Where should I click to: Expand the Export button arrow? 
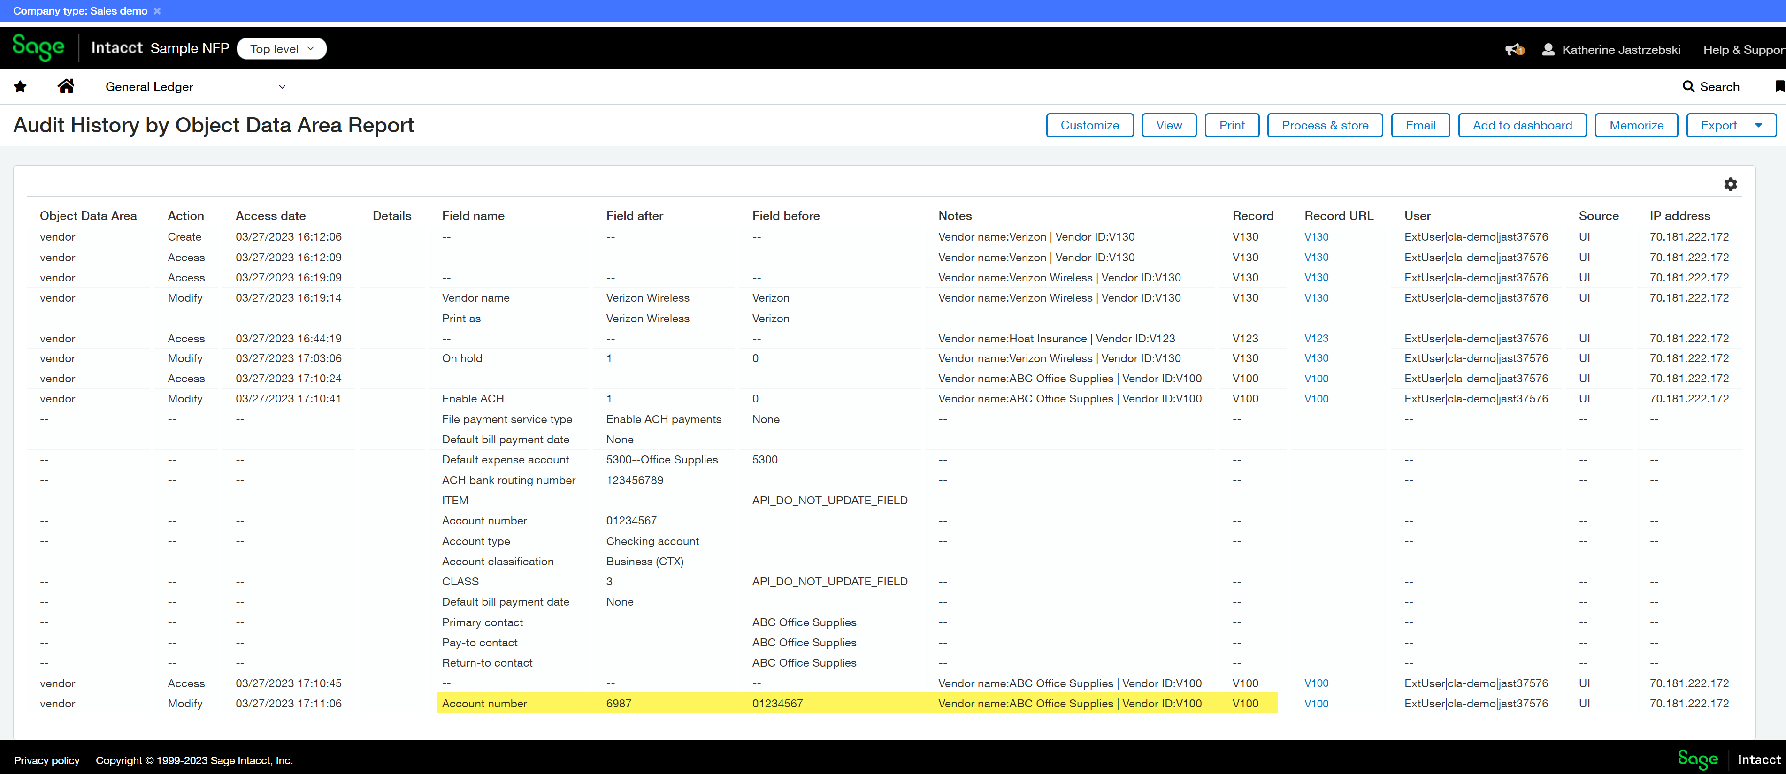pyautogui.click(x=1758, y=125)
